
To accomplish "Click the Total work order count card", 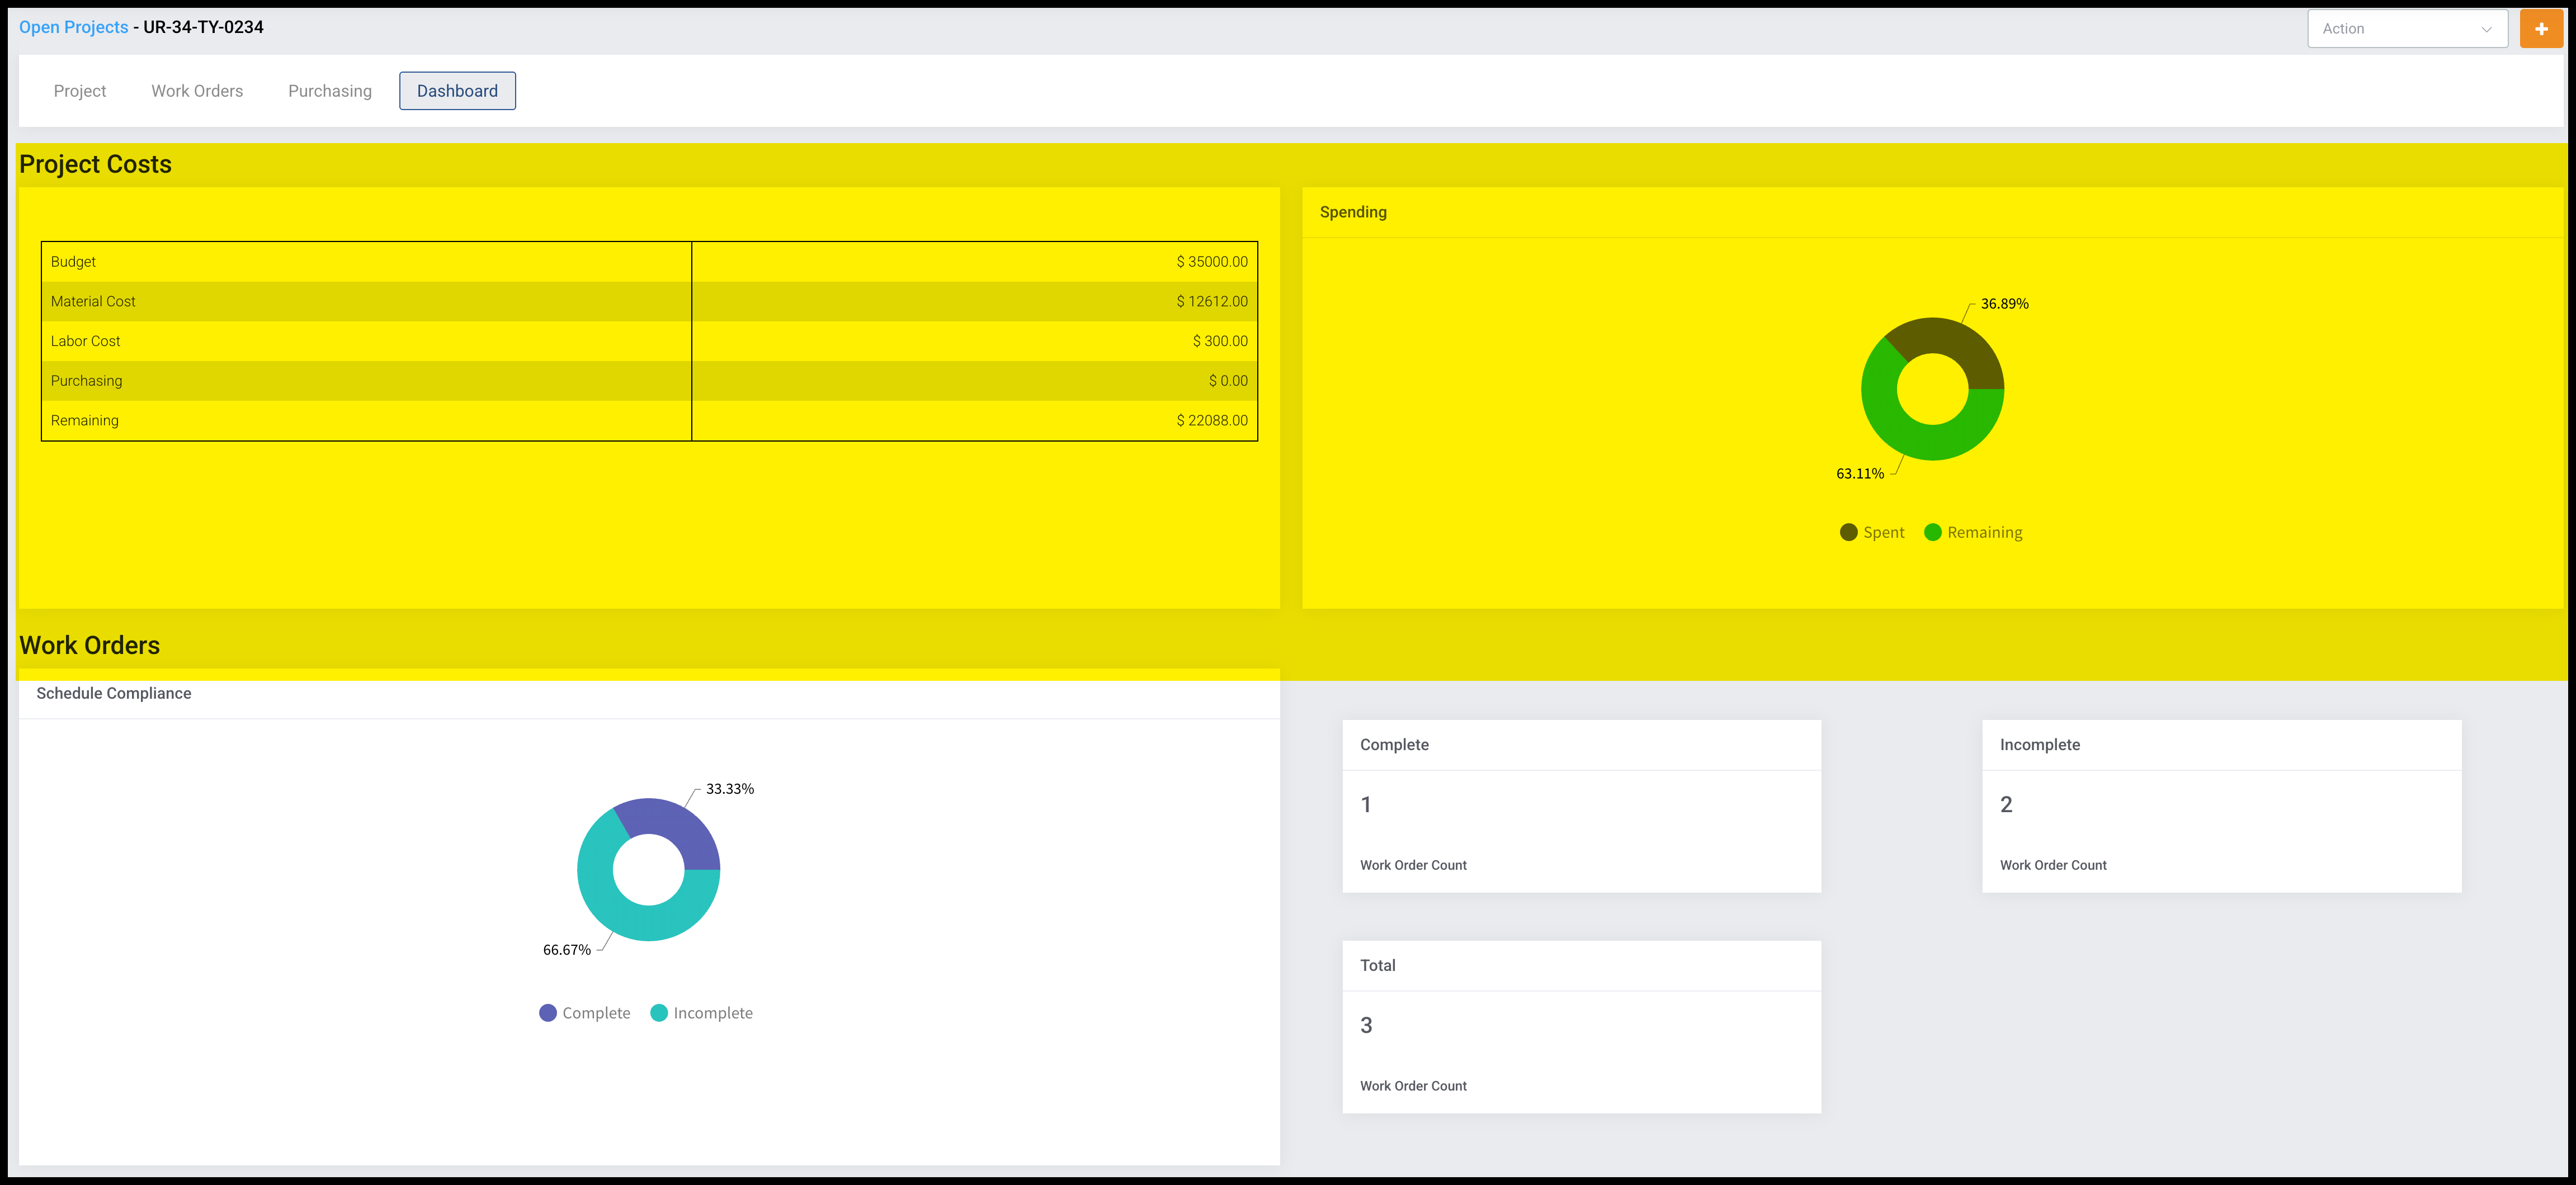I will pyautogui.click(x=1581, y=1027).
